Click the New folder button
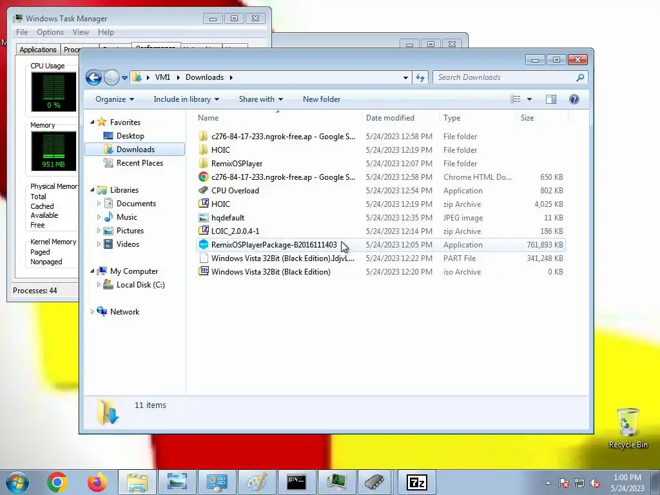 [x=322, y=99]
